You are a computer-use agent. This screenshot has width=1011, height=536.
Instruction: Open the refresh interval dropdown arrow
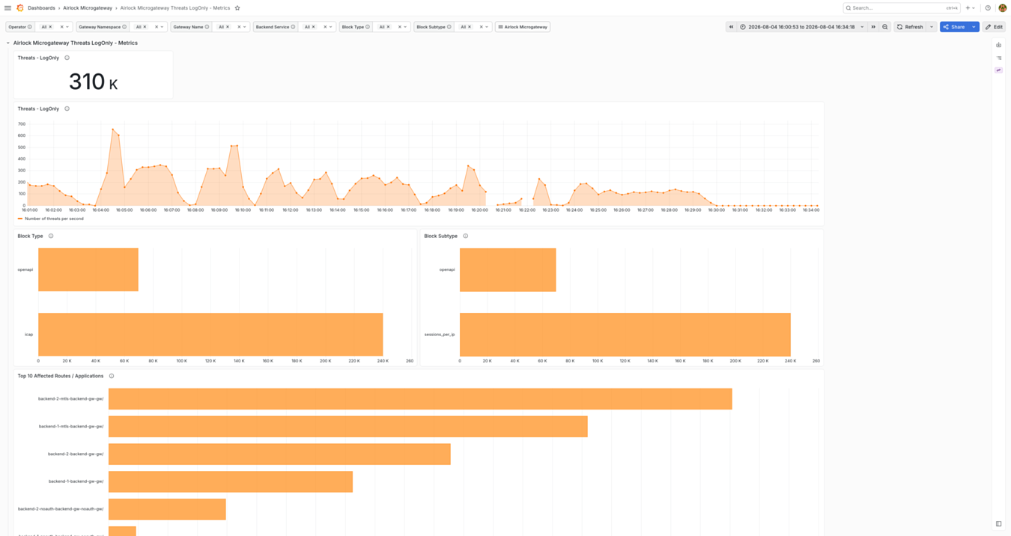click(932, 27)
